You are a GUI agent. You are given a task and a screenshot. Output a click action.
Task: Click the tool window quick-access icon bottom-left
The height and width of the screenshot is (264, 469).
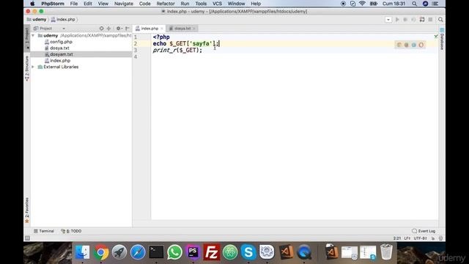27,238
